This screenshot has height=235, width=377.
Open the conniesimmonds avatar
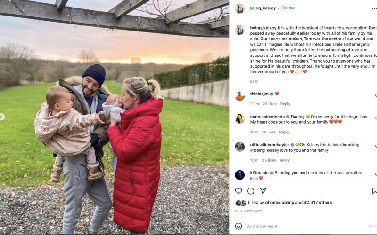pyautogui.click(x=239, y=119)
